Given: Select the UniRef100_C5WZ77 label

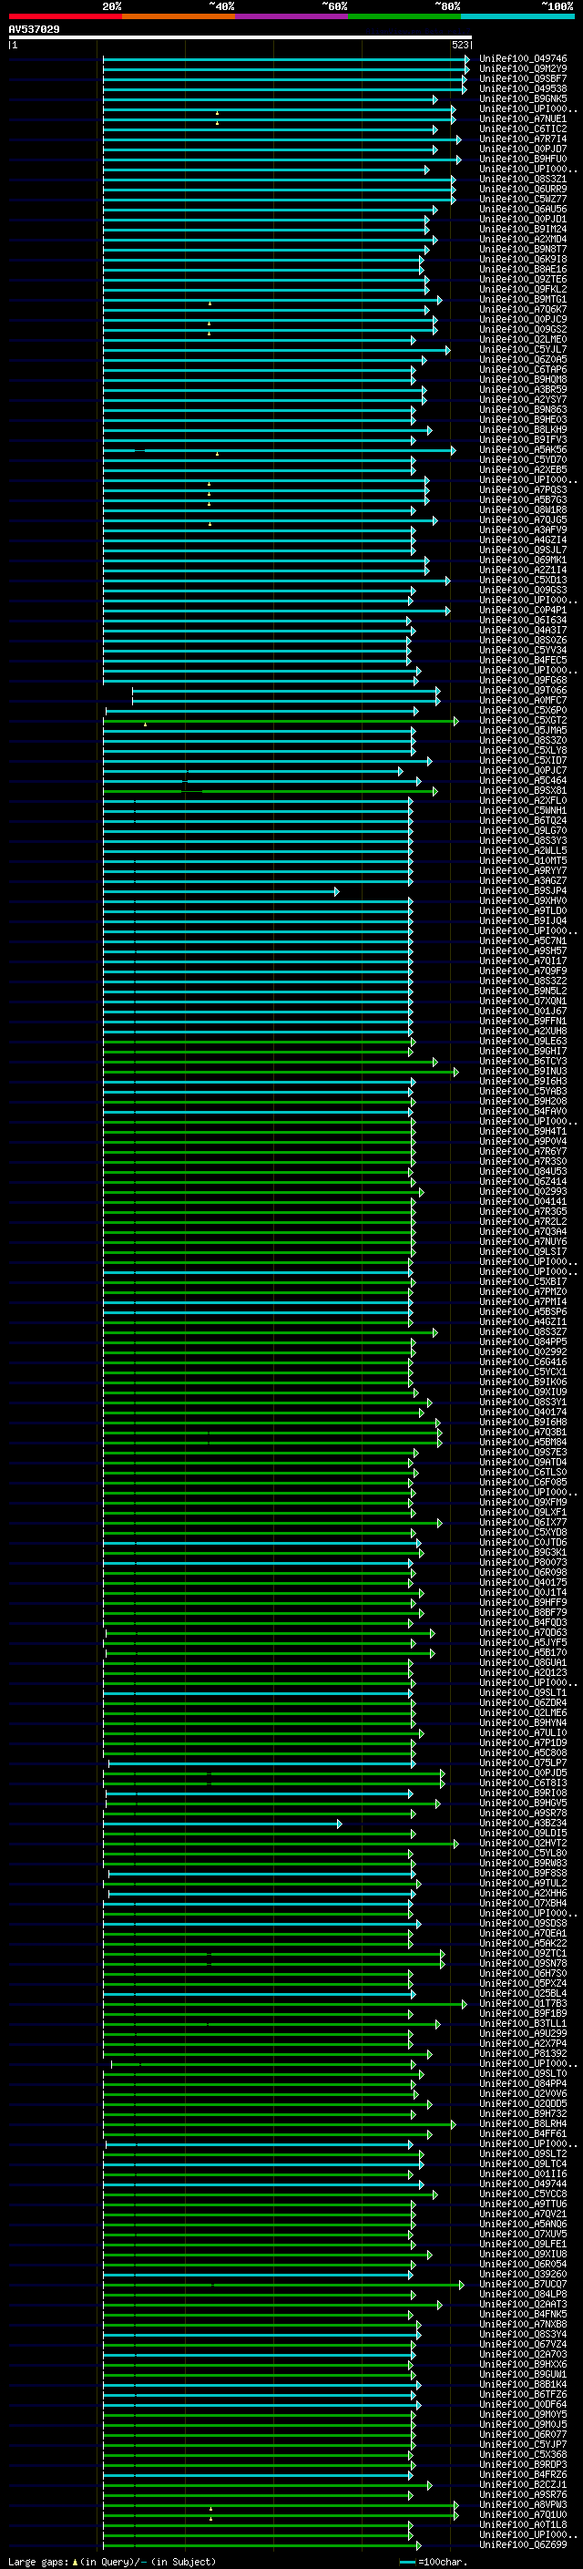Looking at the screenshot, I should 523,200.
